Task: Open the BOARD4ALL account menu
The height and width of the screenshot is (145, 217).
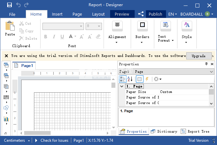Action: pos(196,14)
